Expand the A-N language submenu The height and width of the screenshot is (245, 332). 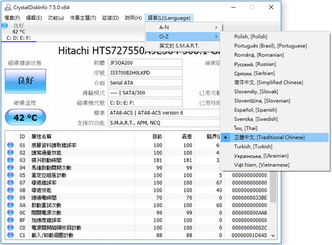183,27
